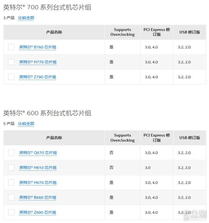Click the overclocking 否 value for Q670
The height and width of the screenshot is (223, 209).
[x=111, y=153]
